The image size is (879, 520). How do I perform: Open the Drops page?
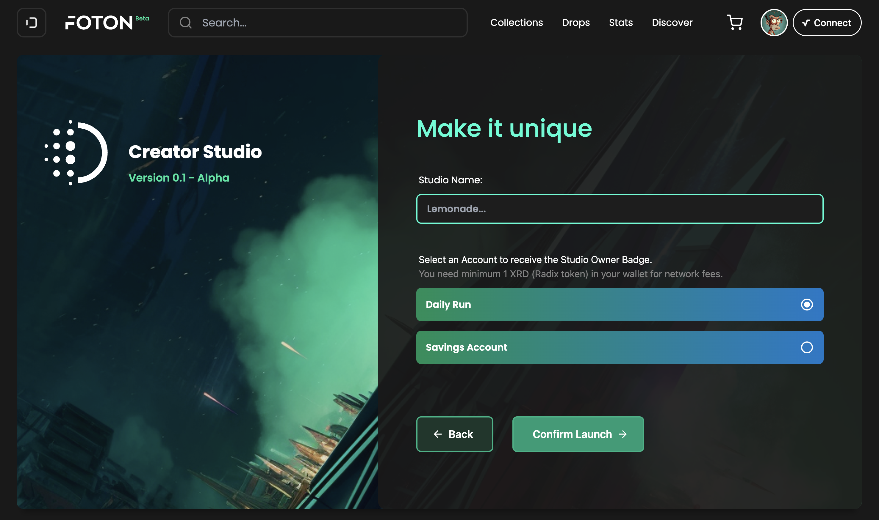coord(576,22)
